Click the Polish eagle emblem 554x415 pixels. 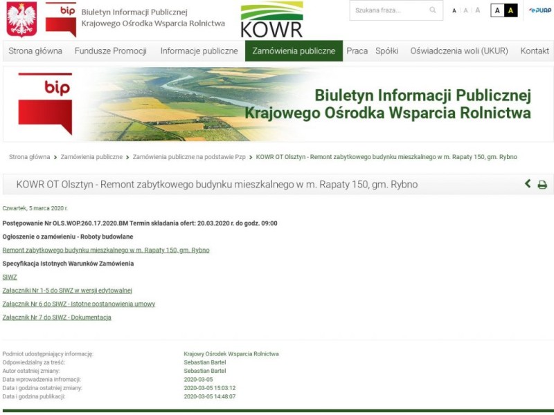pos(21,19)
